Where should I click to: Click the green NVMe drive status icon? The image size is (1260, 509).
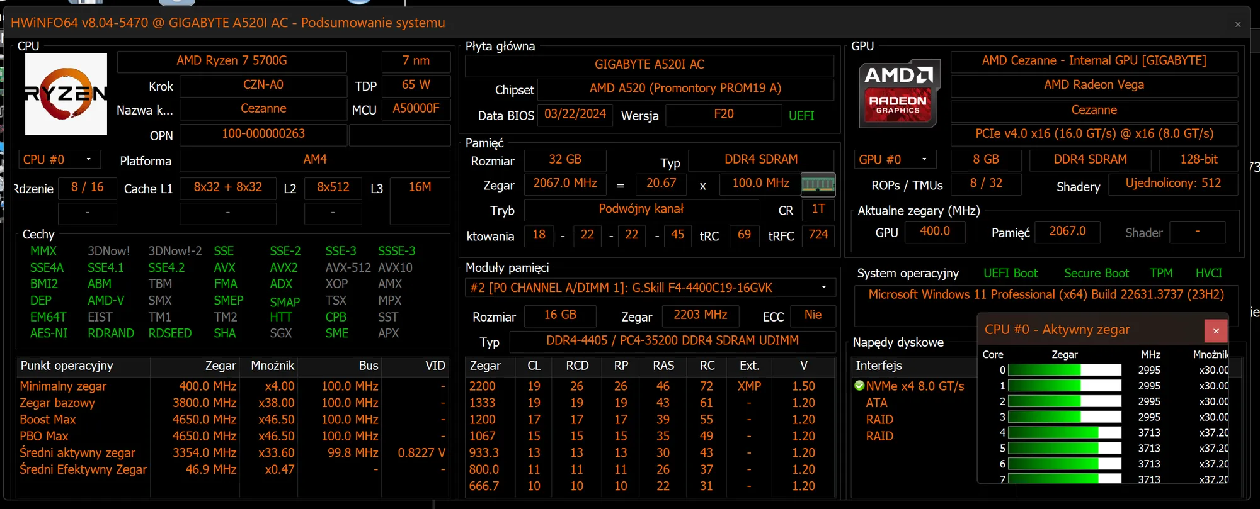(859, 386)
